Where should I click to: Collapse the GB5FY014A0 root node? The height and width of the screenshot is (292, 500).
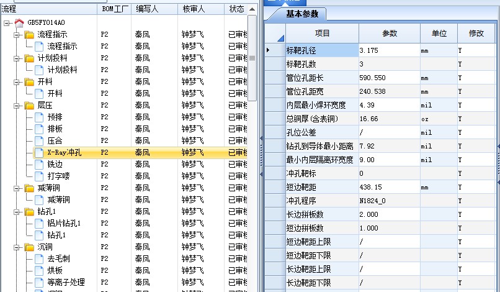(x=6, y=23)
